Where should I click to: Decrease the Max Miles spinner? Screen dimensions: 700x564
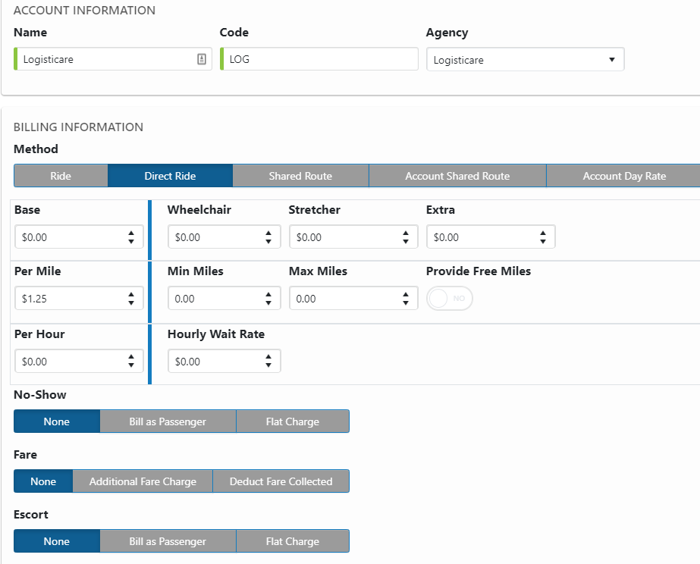(406, 303)
